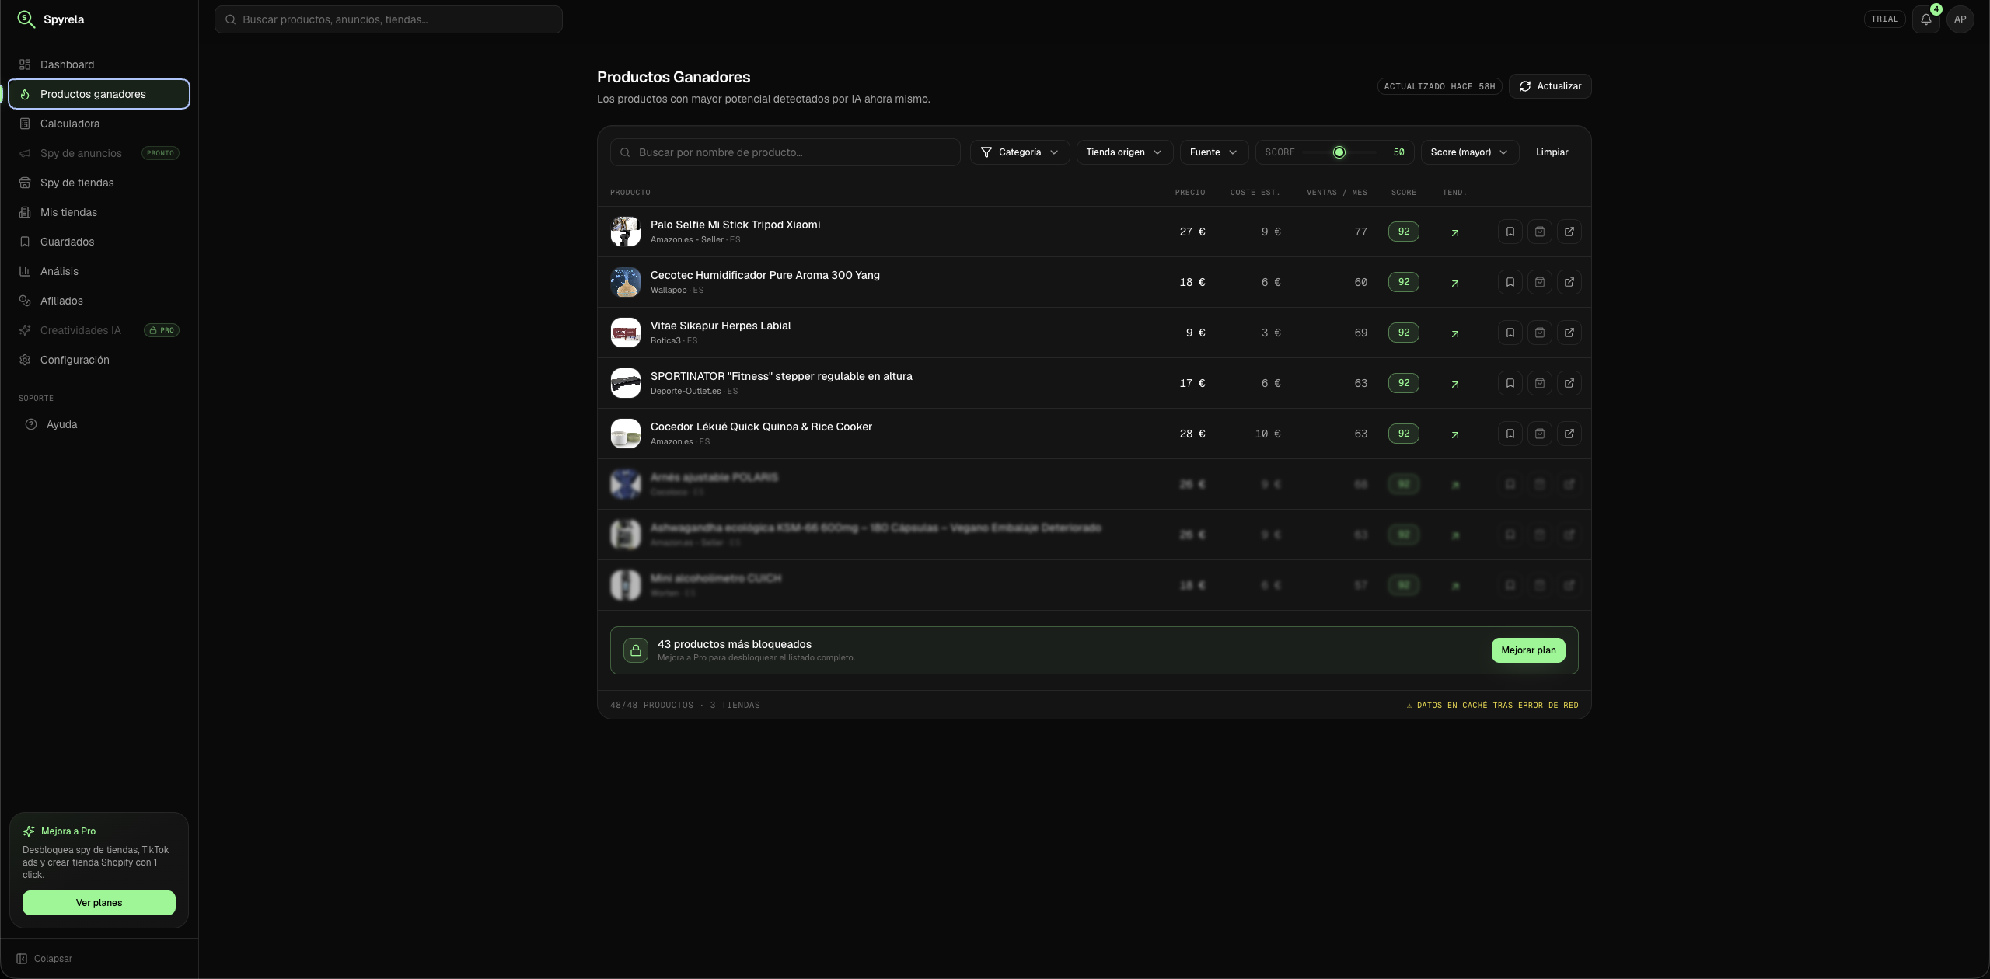Image resolution: width=1990 pixels, height=979 pixels.
Task: Click SPORTINATOR stepper product thumbnail
Action: click(x=625, y=383)
